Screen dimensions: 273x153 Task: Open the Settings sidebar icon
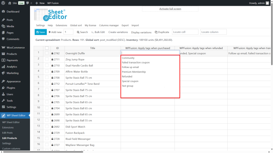pyautogui.click(x=3, y=107)
